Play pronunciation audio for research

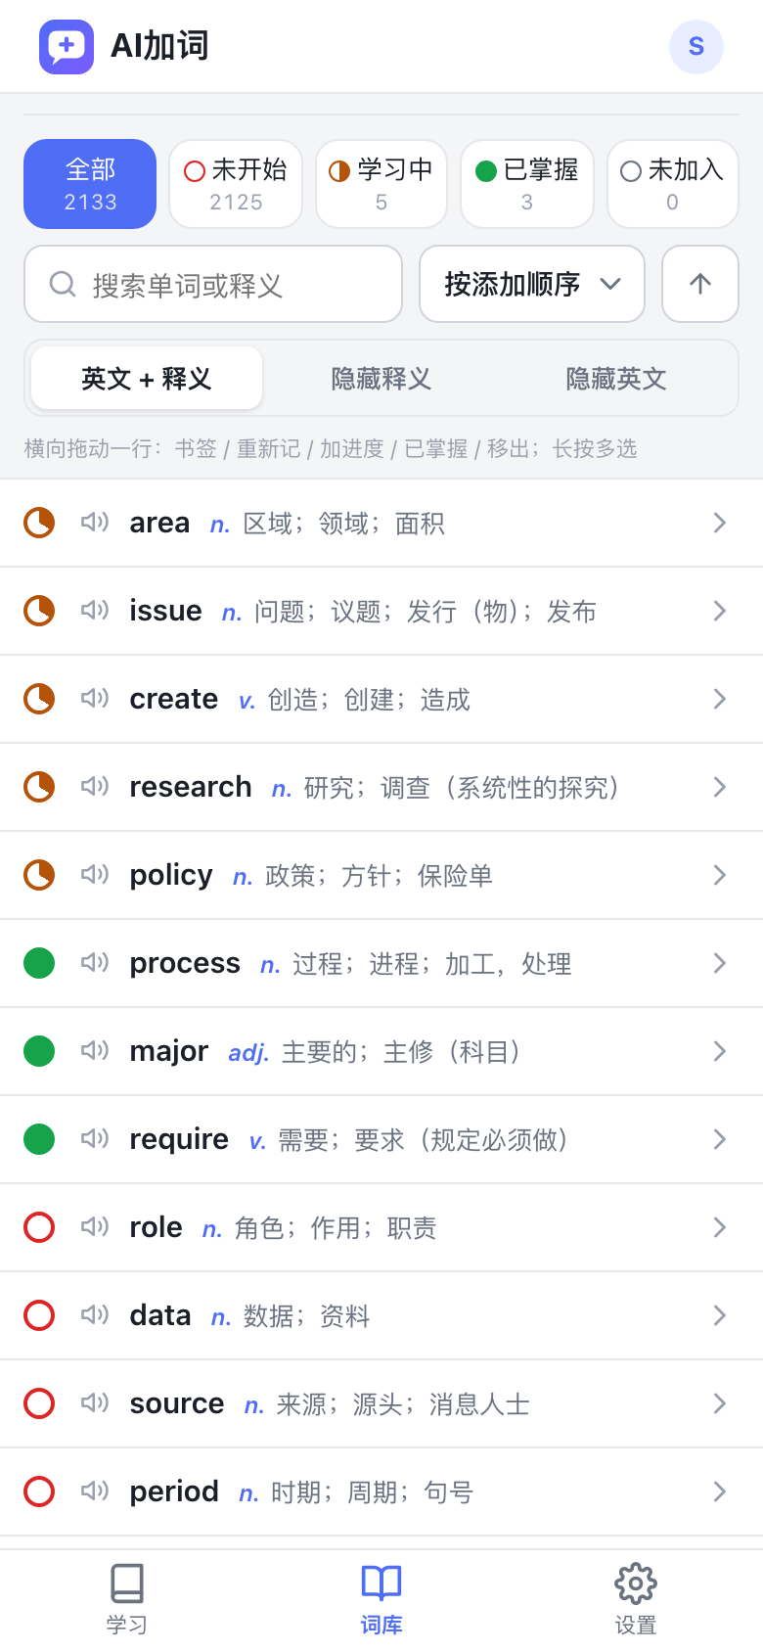coord(95,787)
